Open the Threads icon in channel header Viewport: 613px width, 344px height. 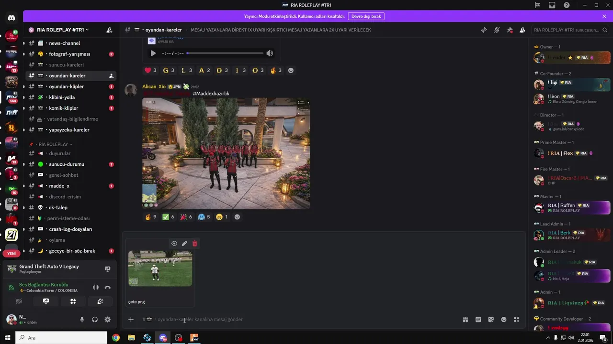click(484, 30)
